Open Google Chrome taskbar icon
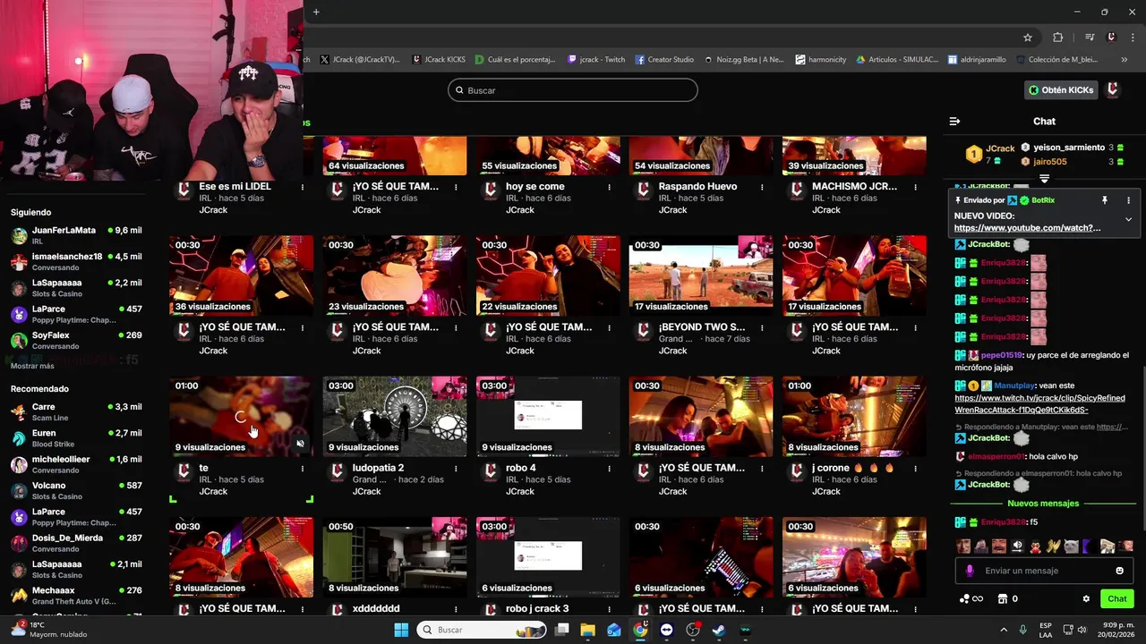Viewport: 1146px width, 644px height. (640, 630)
